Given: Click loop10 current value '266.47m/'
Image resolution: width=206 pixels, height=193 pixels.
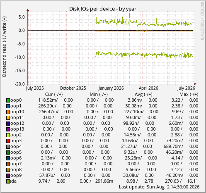Looking at the screenshot, I should (x=48, y=112).
